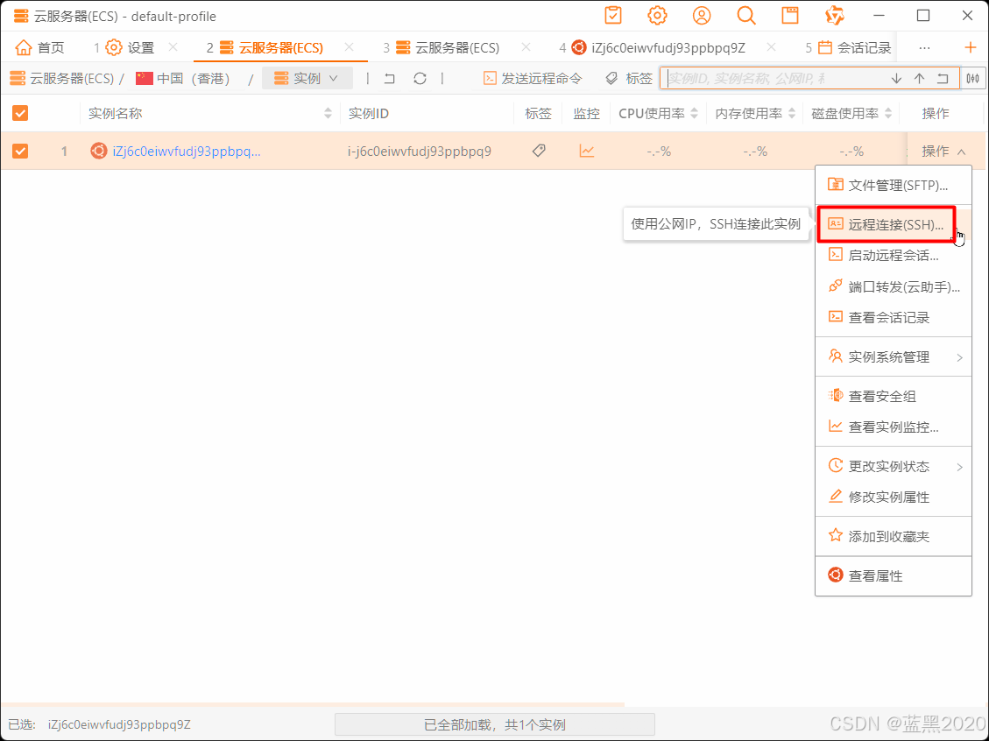This screenshot has width=989, height=741.
Task: Click instance ID i-j6c0eiwvfudj93ppbpq9
Action: [420, 151]
